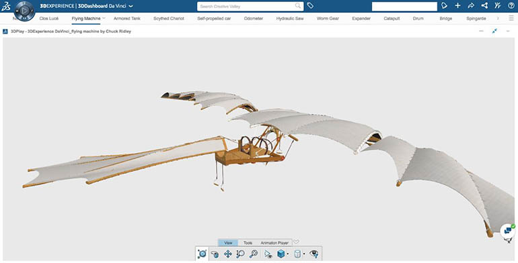Collapse the action bar with chevron

point(296,242)
